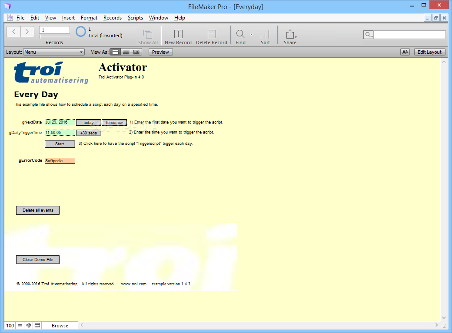Open the Sort records icon
The image size is (452, 333).
265,34
